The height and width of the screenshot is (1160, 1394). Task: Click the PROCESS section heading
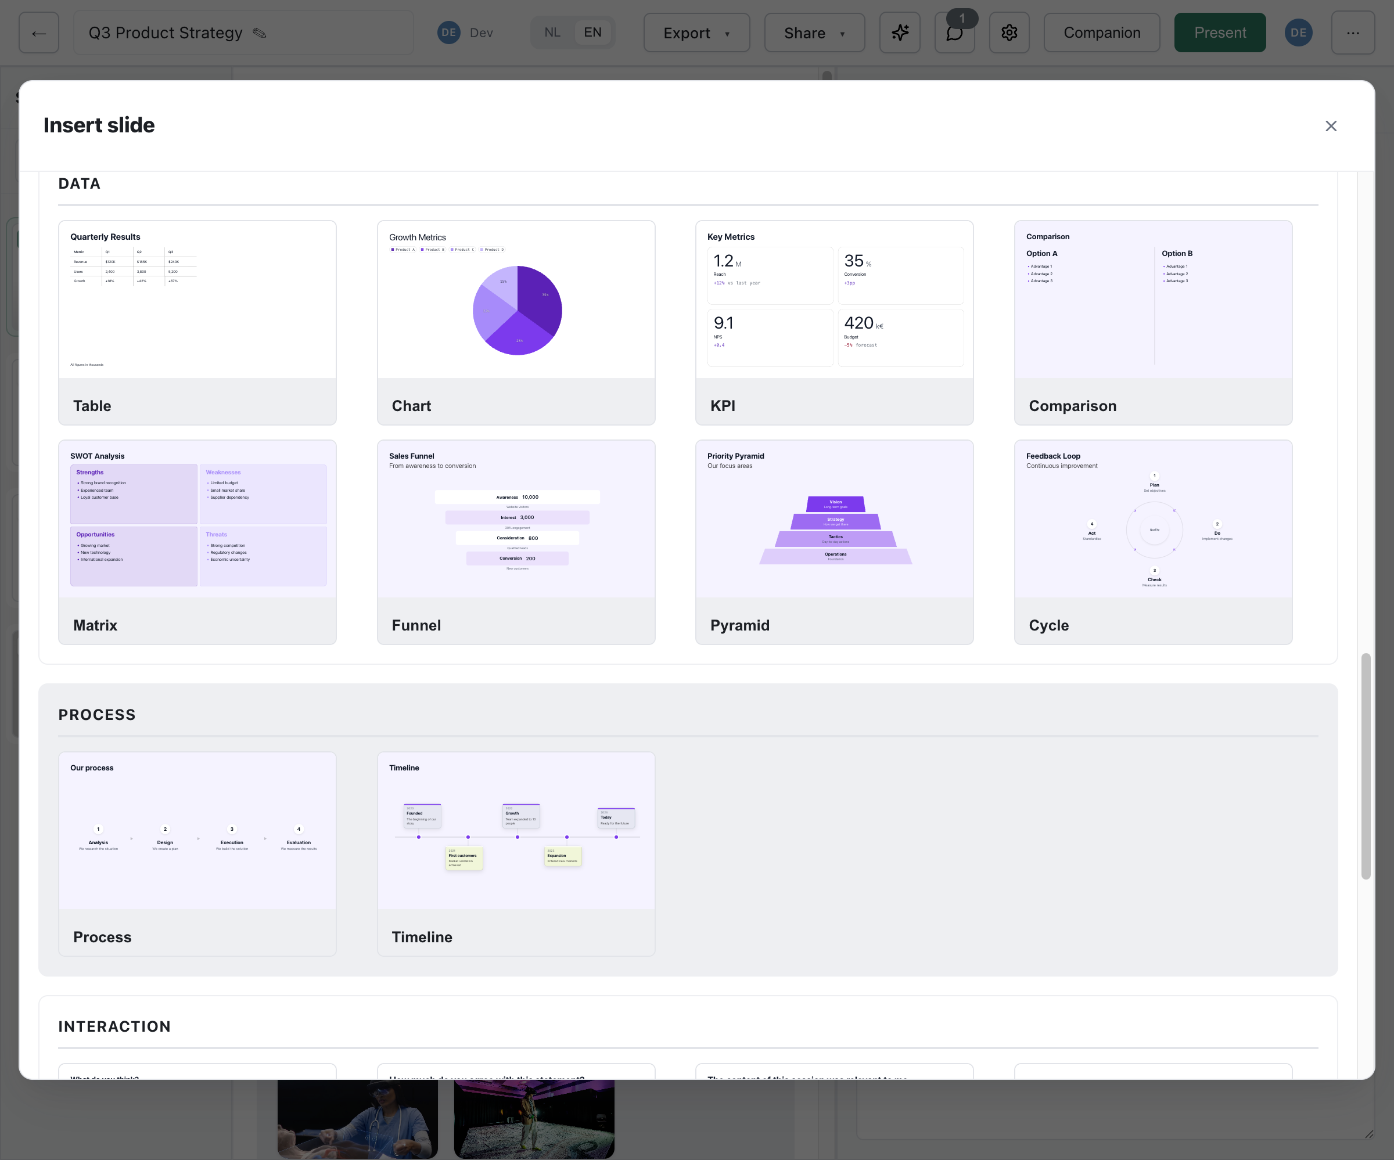click(x=97, y=715)
